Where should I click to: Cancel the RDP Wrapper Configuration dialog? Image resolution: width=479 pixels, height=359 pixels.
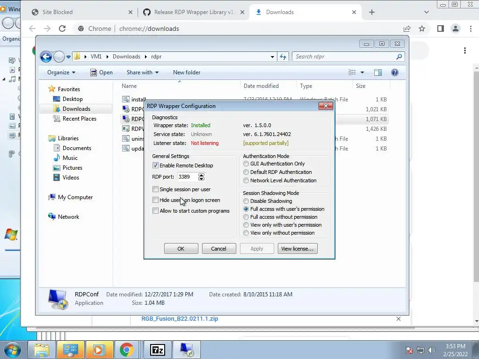tap(219, 249)
